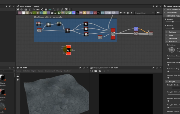This screenshot has width=180, height=114.
Task: Click the Height Scale input field
Action: (176, 88)
